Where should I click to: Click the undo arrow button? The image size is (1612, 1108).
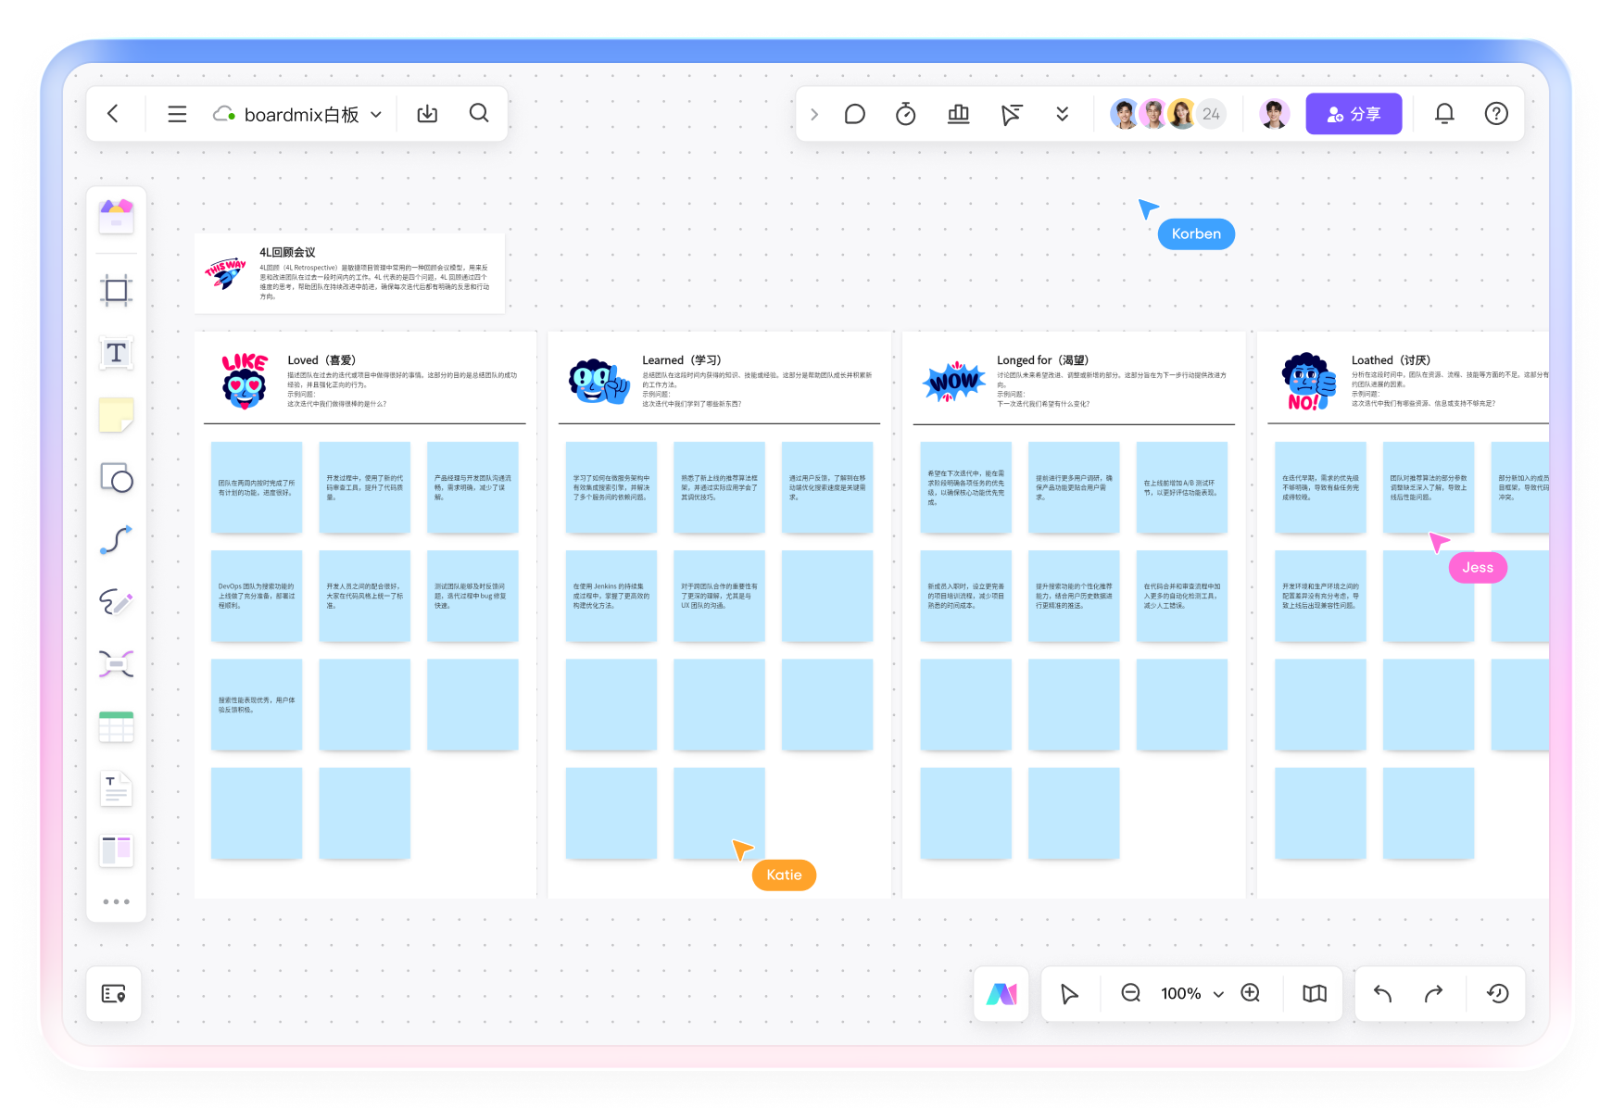pos(1382,994)
